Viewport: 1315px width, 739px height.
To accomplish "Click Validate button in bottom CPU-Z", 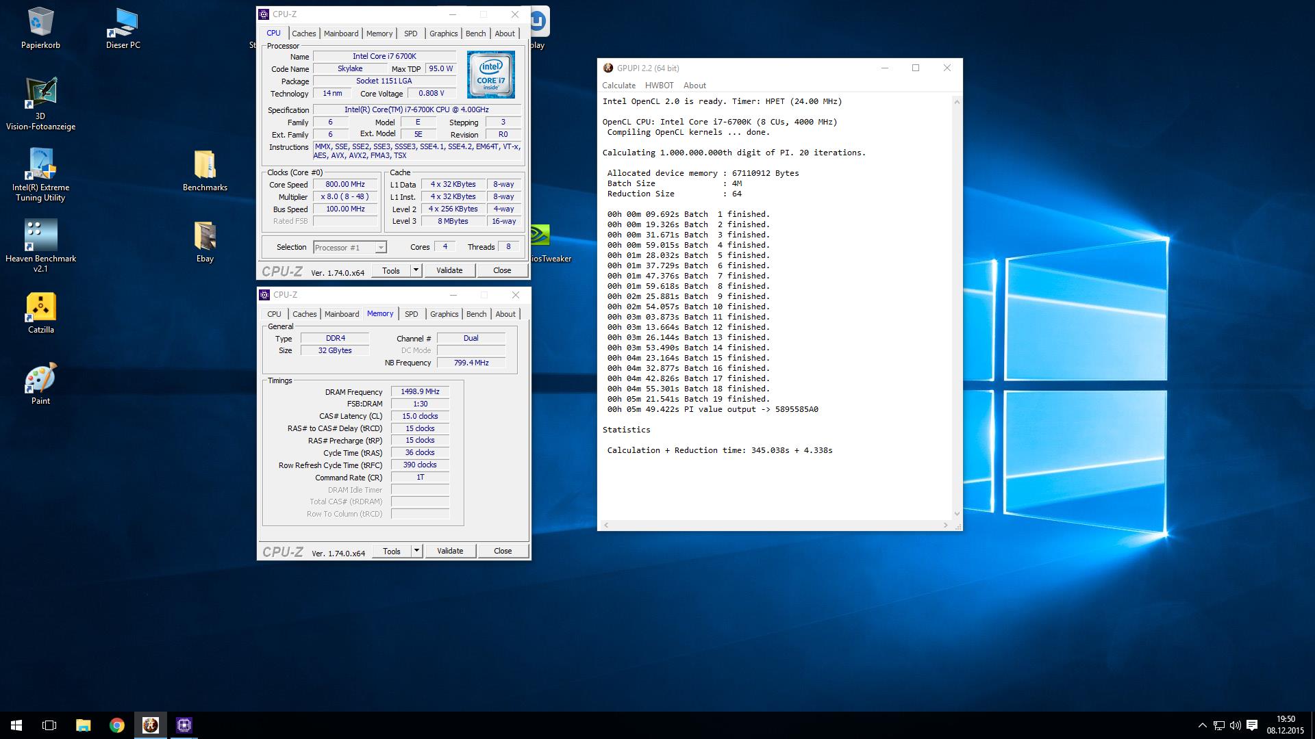I will point(450,551).
